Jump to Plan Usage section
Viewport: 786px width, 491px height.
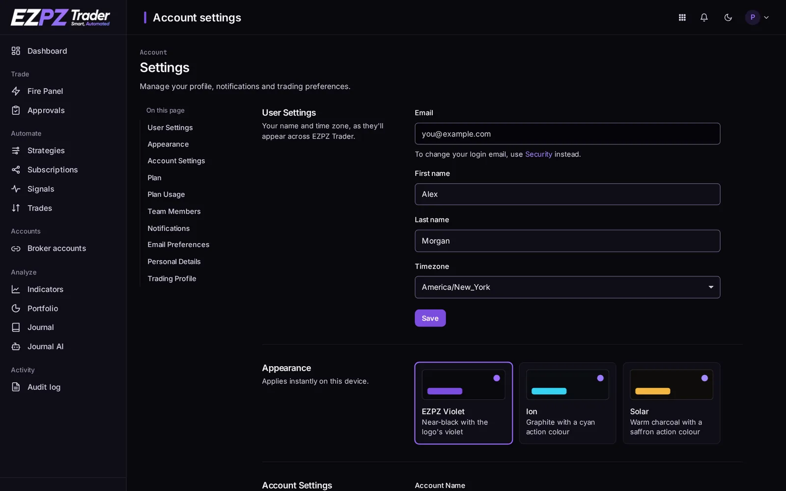pyautogui.click(x=166, y=194)
